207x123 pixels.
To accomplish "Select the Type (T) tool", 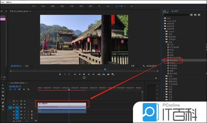I will (x=3, y=109).
